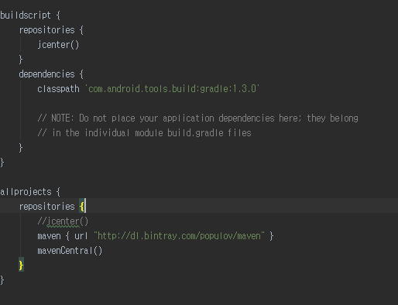The width and height of the screenshot is (398, 305).
Task: Click the classpath keyword
Action: point(58,89)
